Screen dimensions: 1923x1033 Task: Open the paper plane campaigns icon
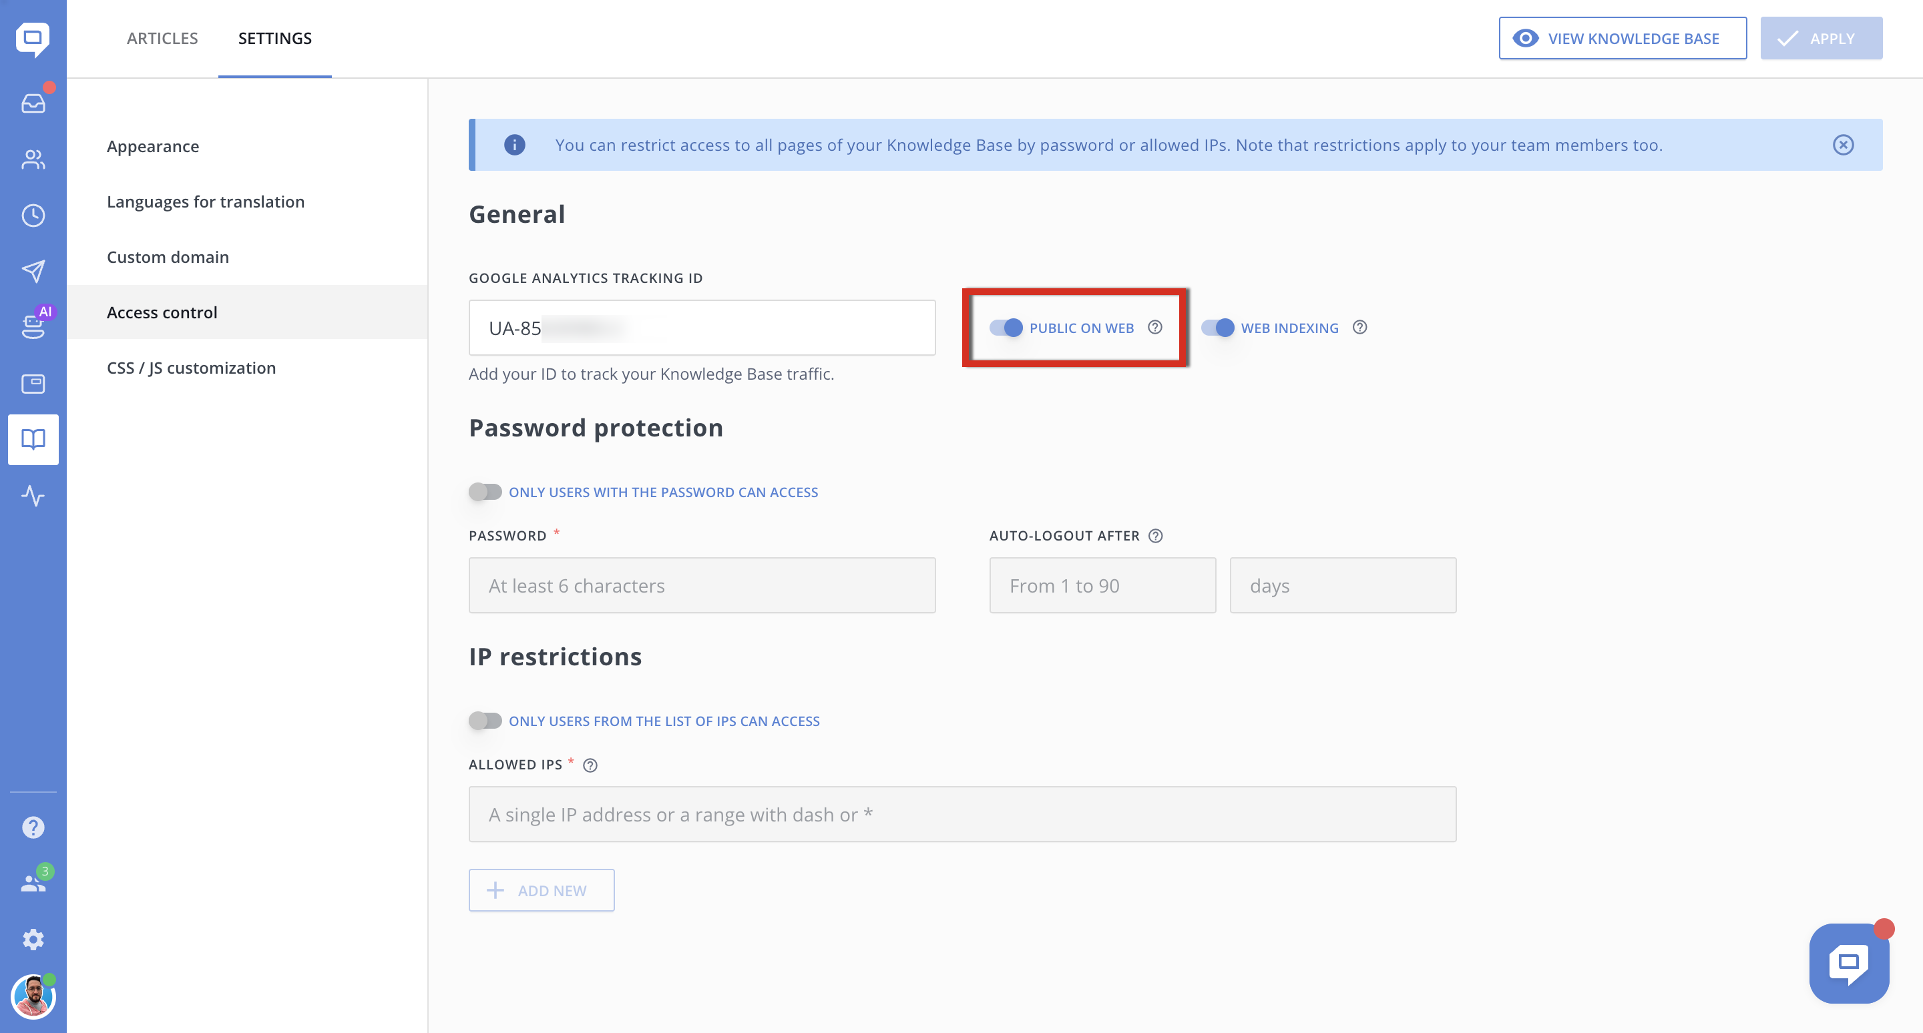(33, 271)
